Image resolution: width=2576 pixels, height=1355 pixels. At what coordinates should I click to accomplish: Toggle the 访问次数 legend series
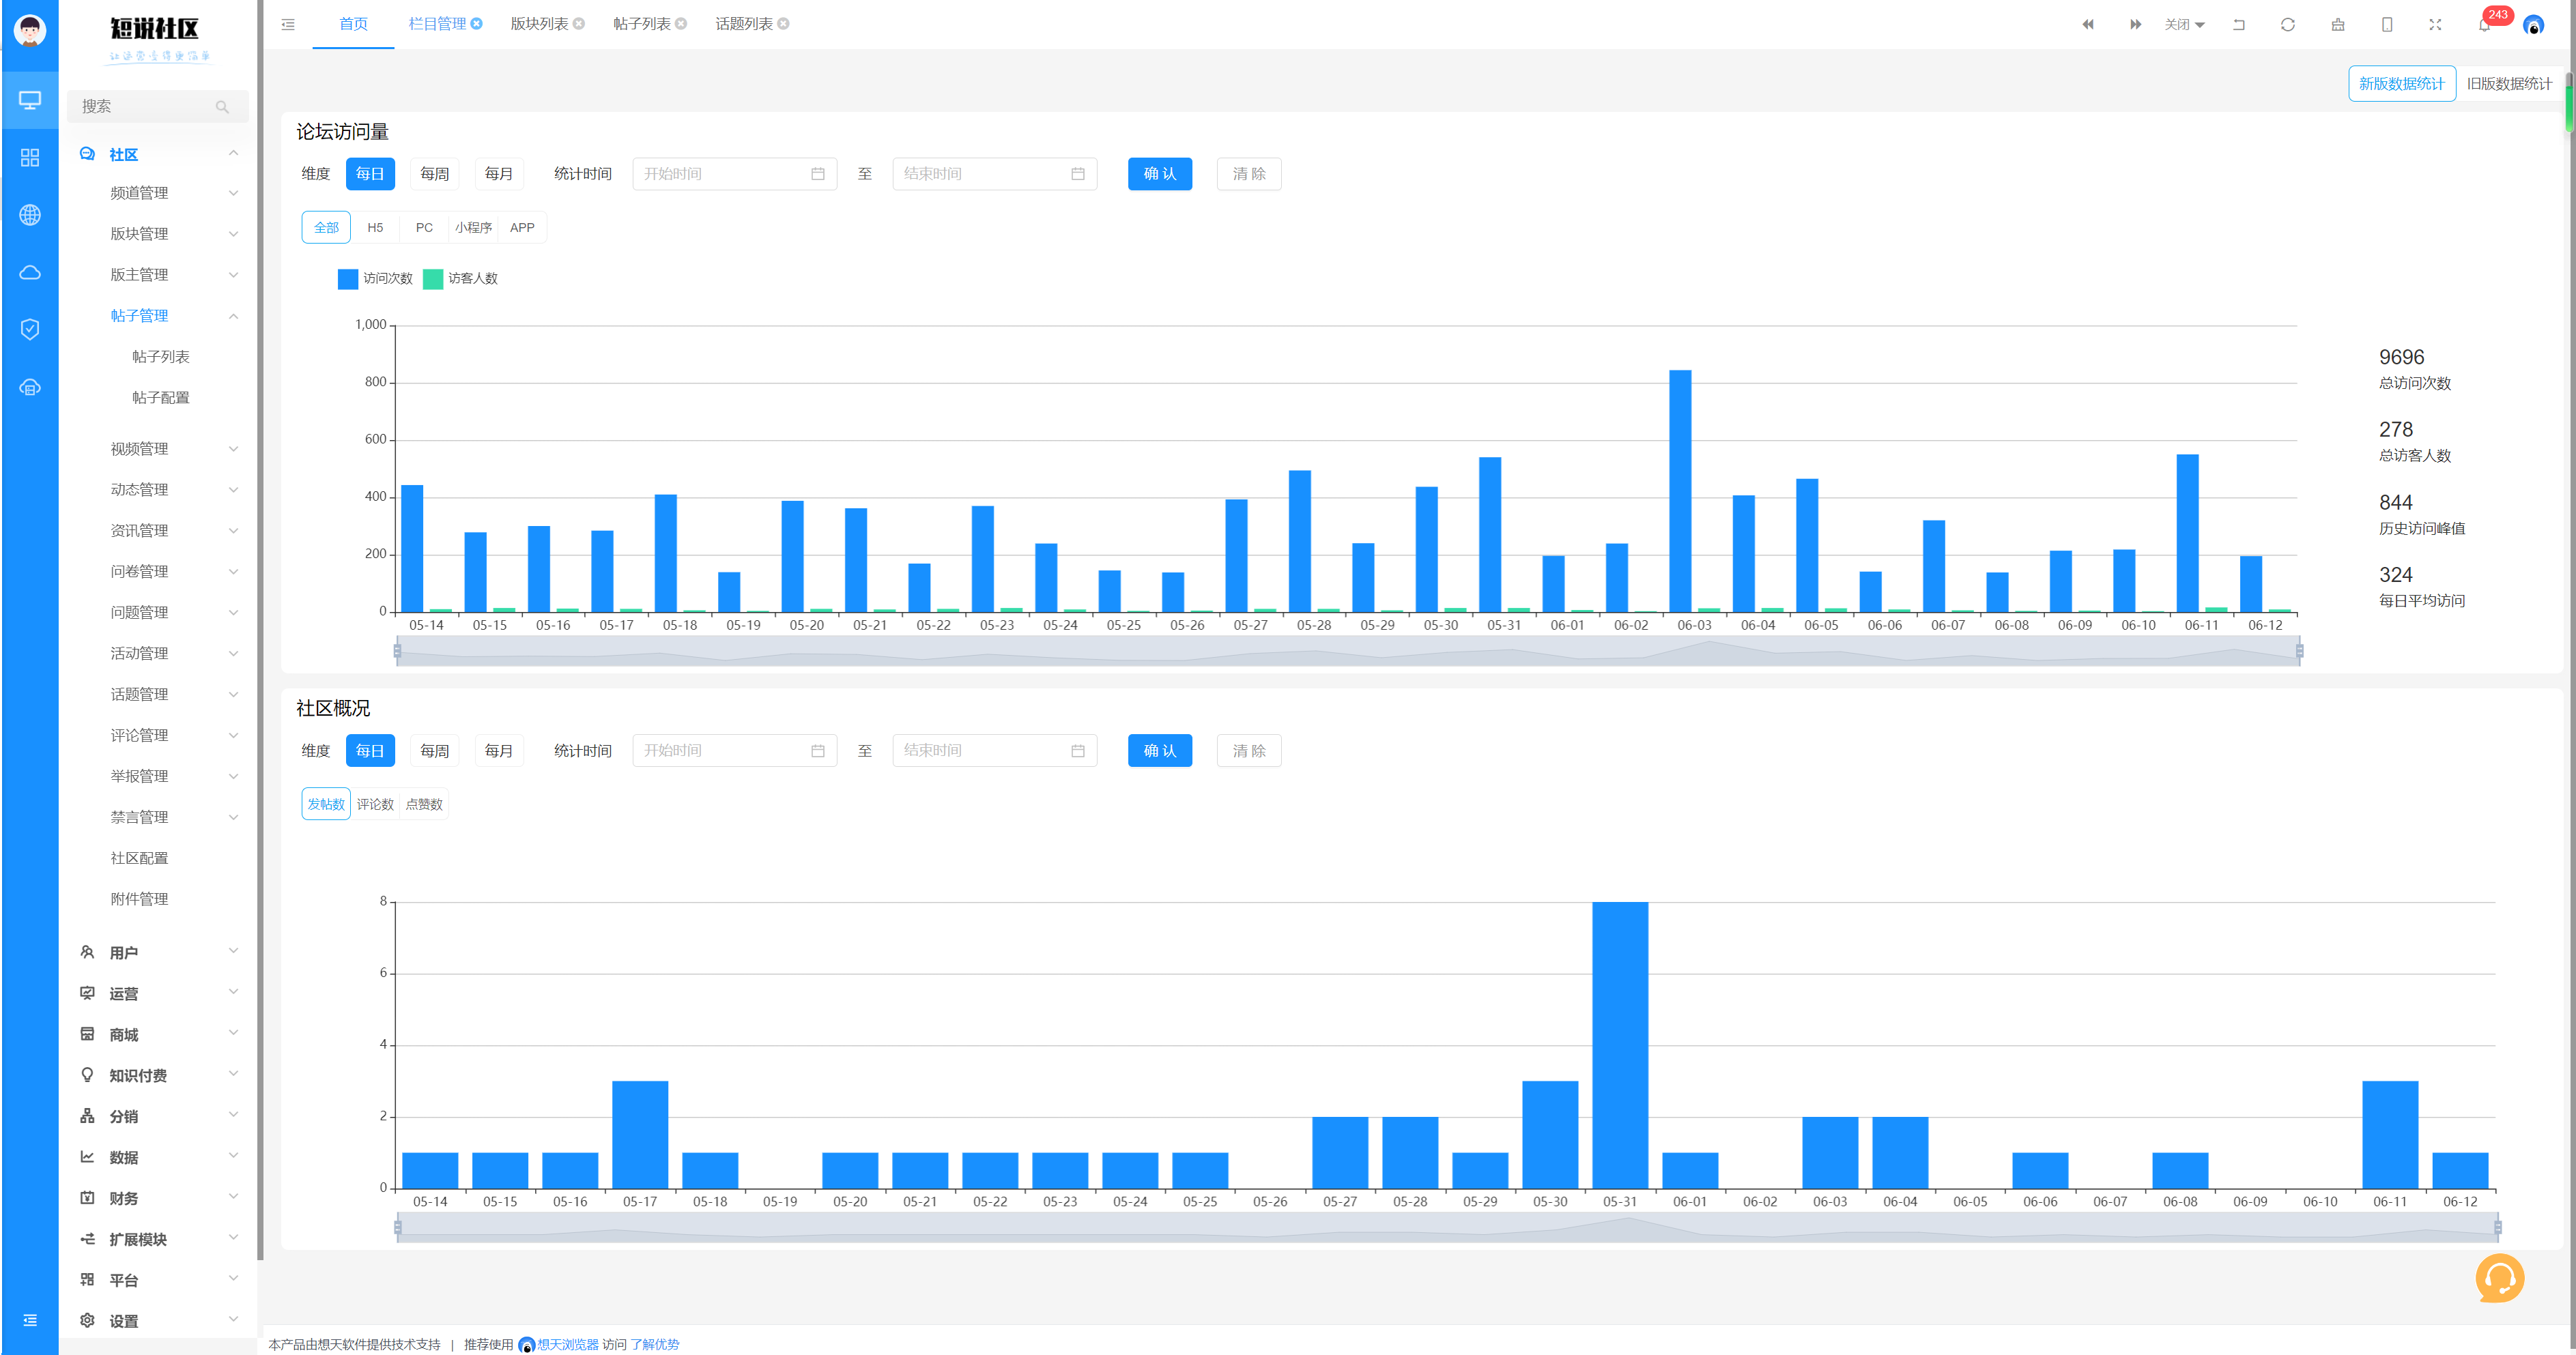tap(375, 279)
